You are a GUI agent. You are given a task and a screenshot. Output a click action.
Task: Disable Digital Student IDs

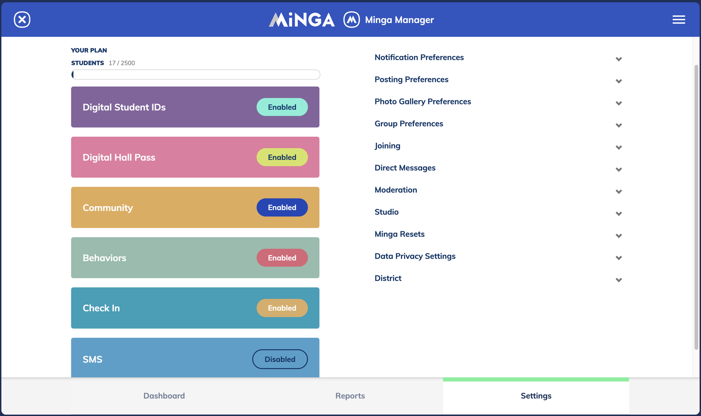tap(282, 107)
